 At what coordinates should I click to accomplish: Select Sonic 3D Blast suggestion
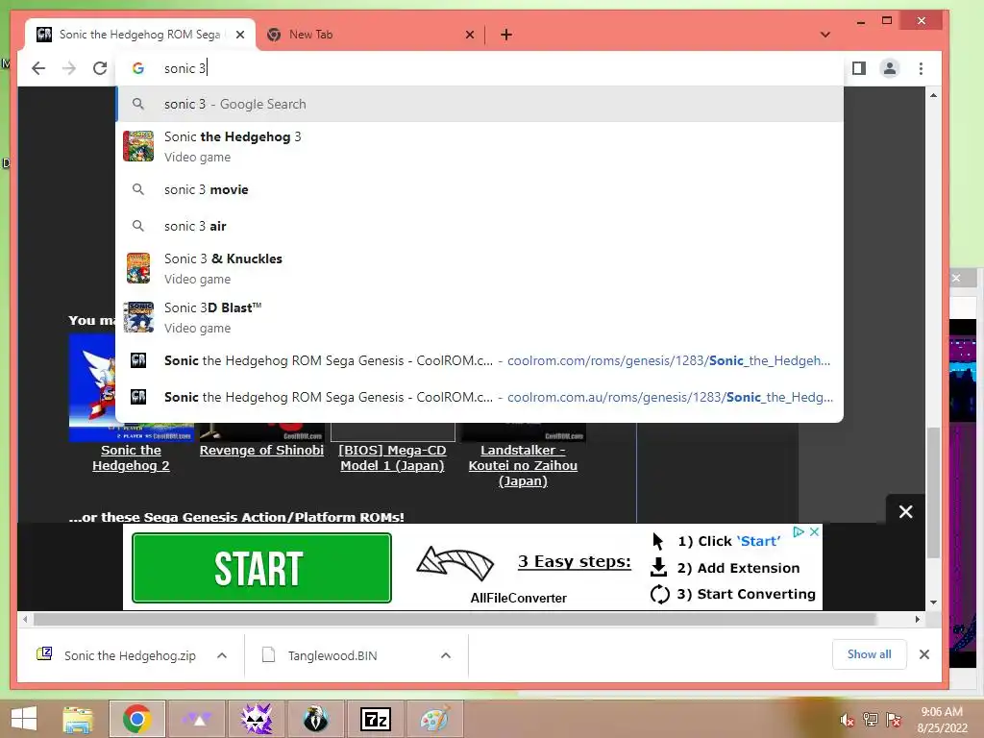coord(480,317)
